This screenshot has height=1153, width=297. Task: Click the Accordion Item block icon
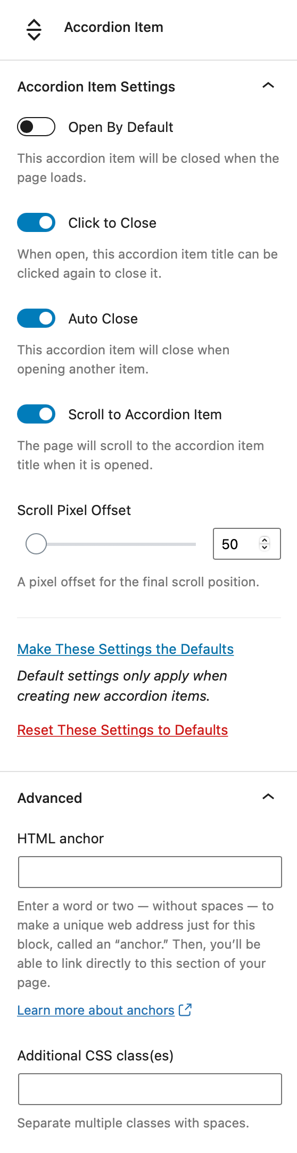click(x=34, y=29)
